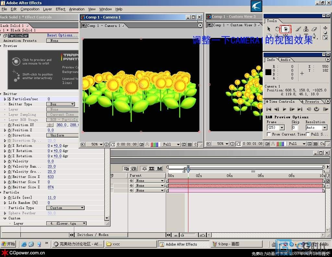Open the Effect menu
Screen dimensions: 332x257
(61, 9)
